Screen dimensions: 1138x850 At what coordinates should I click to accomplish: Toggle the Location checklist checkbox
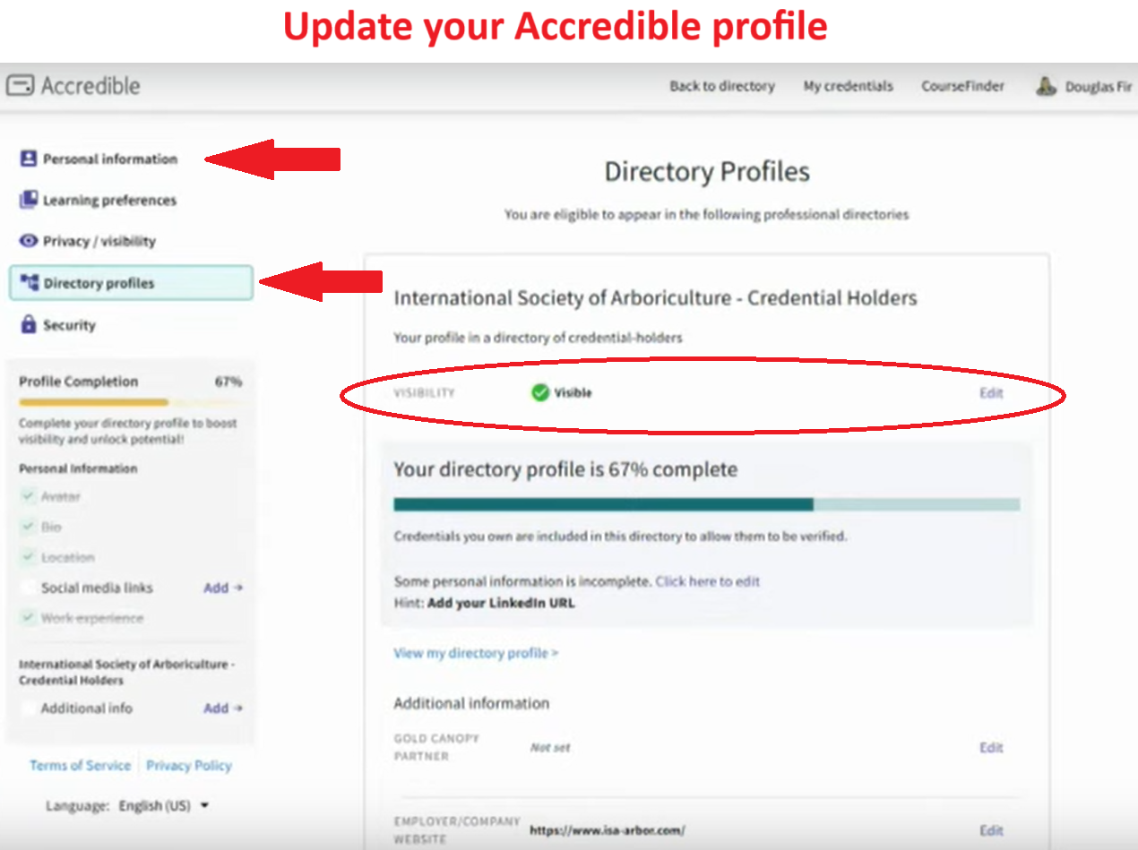coord(28,557)
